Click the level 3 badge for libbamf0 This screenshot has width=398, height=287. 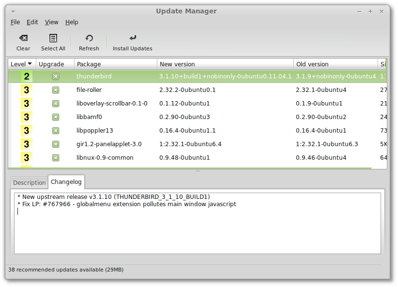[27, 117]
